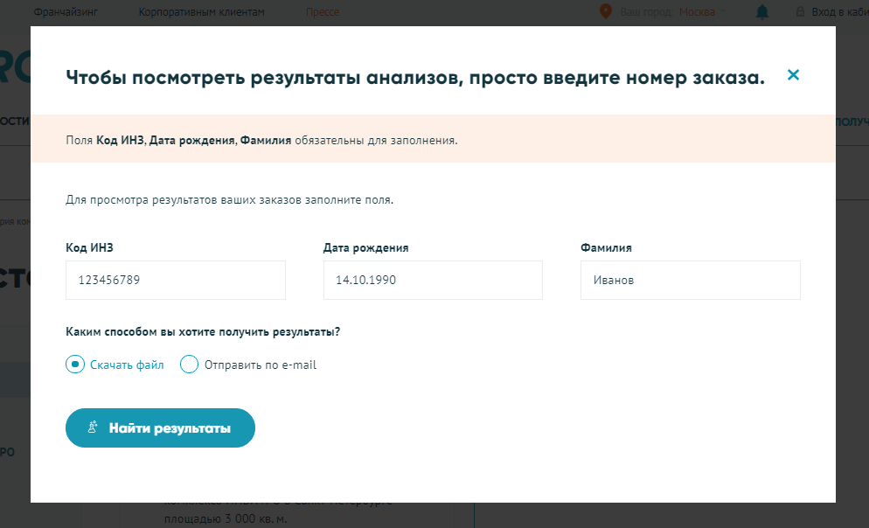This screenshot has width=869, height=528.
Task: Click the dialog heading about номер заказа
Action: click(x=415, y=78)
